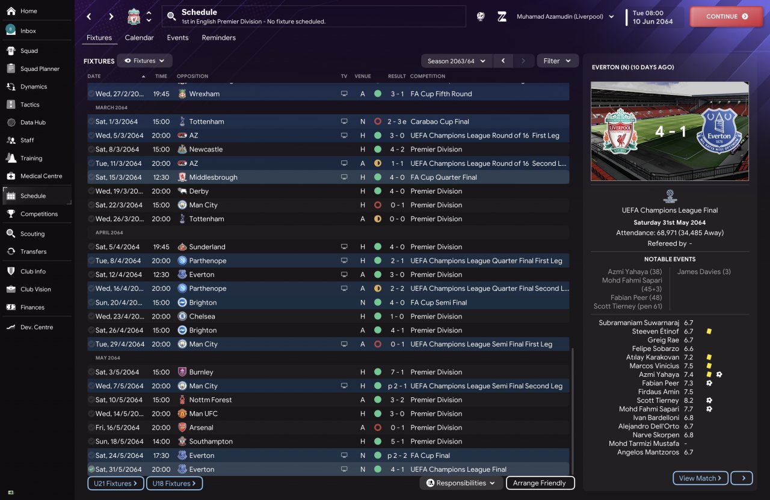This screenshot has width=770, height=500.
Task: Open the Finances sidebar icon
Action: [11, 307]
